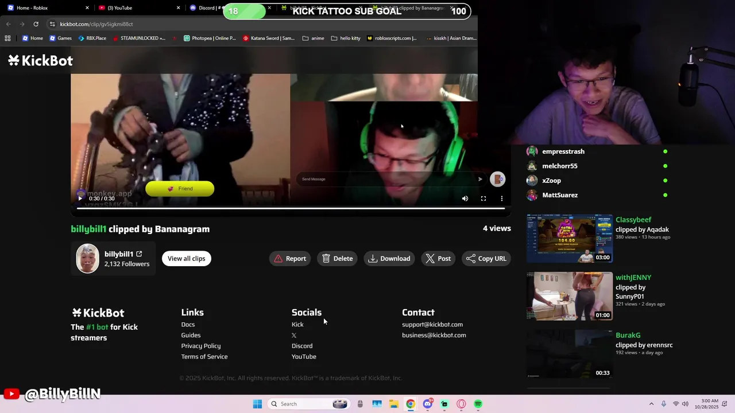Click the Classybeef streamer name
The width and height of the screenshot is (735, 413).
(x=633, y=220)
